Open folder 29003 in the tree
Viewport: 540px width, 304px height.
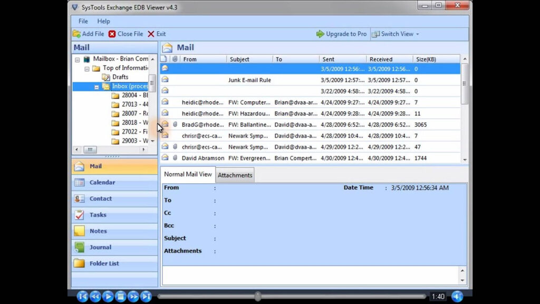pyautogui.click(x=134, y=140)
